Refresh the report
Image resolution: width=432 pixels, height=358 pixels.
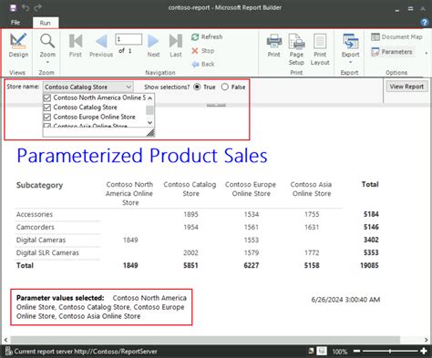207,37
